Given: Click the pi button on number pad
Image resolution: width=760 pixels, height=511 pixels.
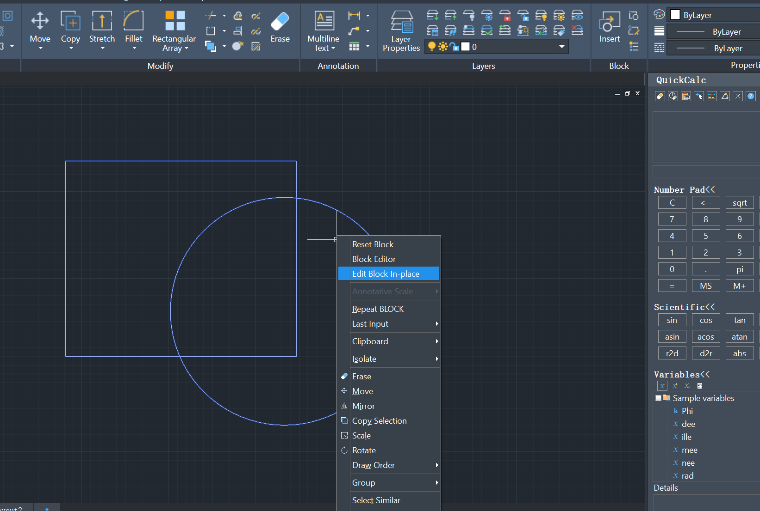Looking at the screenshot, I should coord(740,269).
